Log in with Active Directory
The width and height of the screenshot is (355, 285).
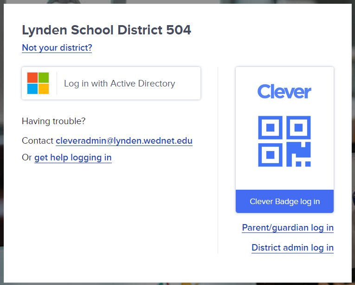coord(119,84)
